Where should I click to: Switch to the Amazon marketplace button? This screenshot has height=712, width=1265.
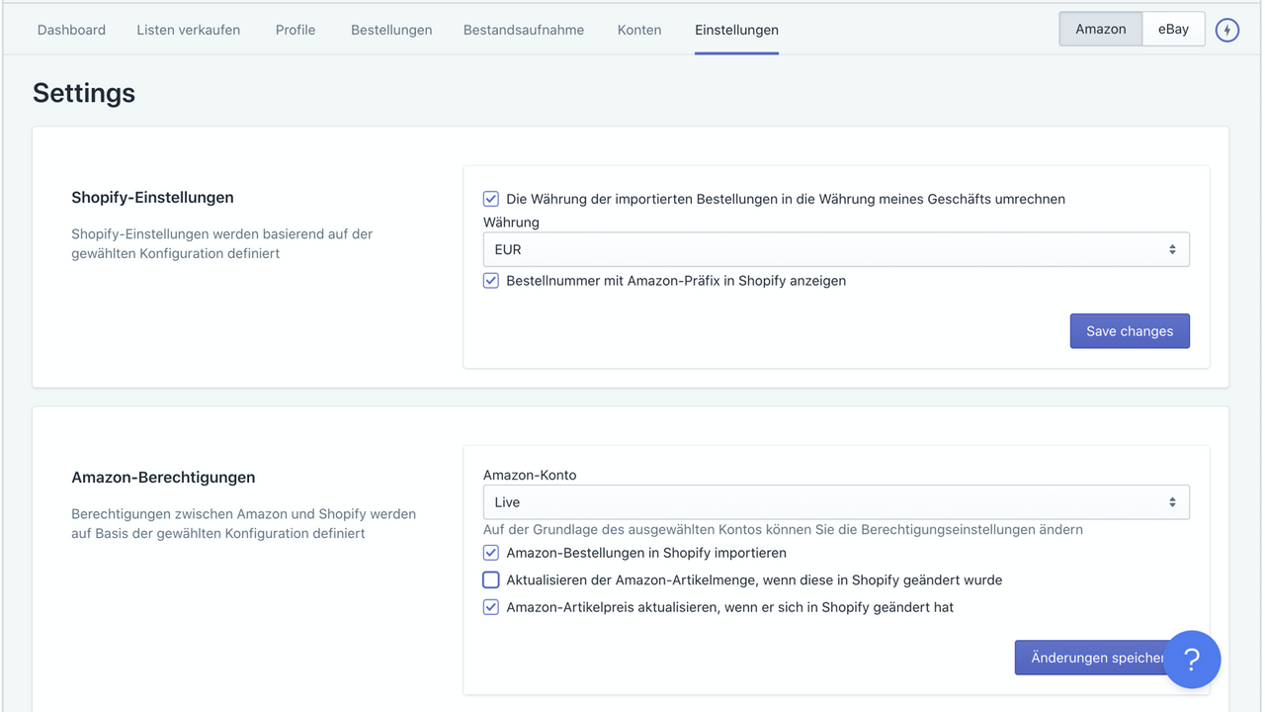1101,29
